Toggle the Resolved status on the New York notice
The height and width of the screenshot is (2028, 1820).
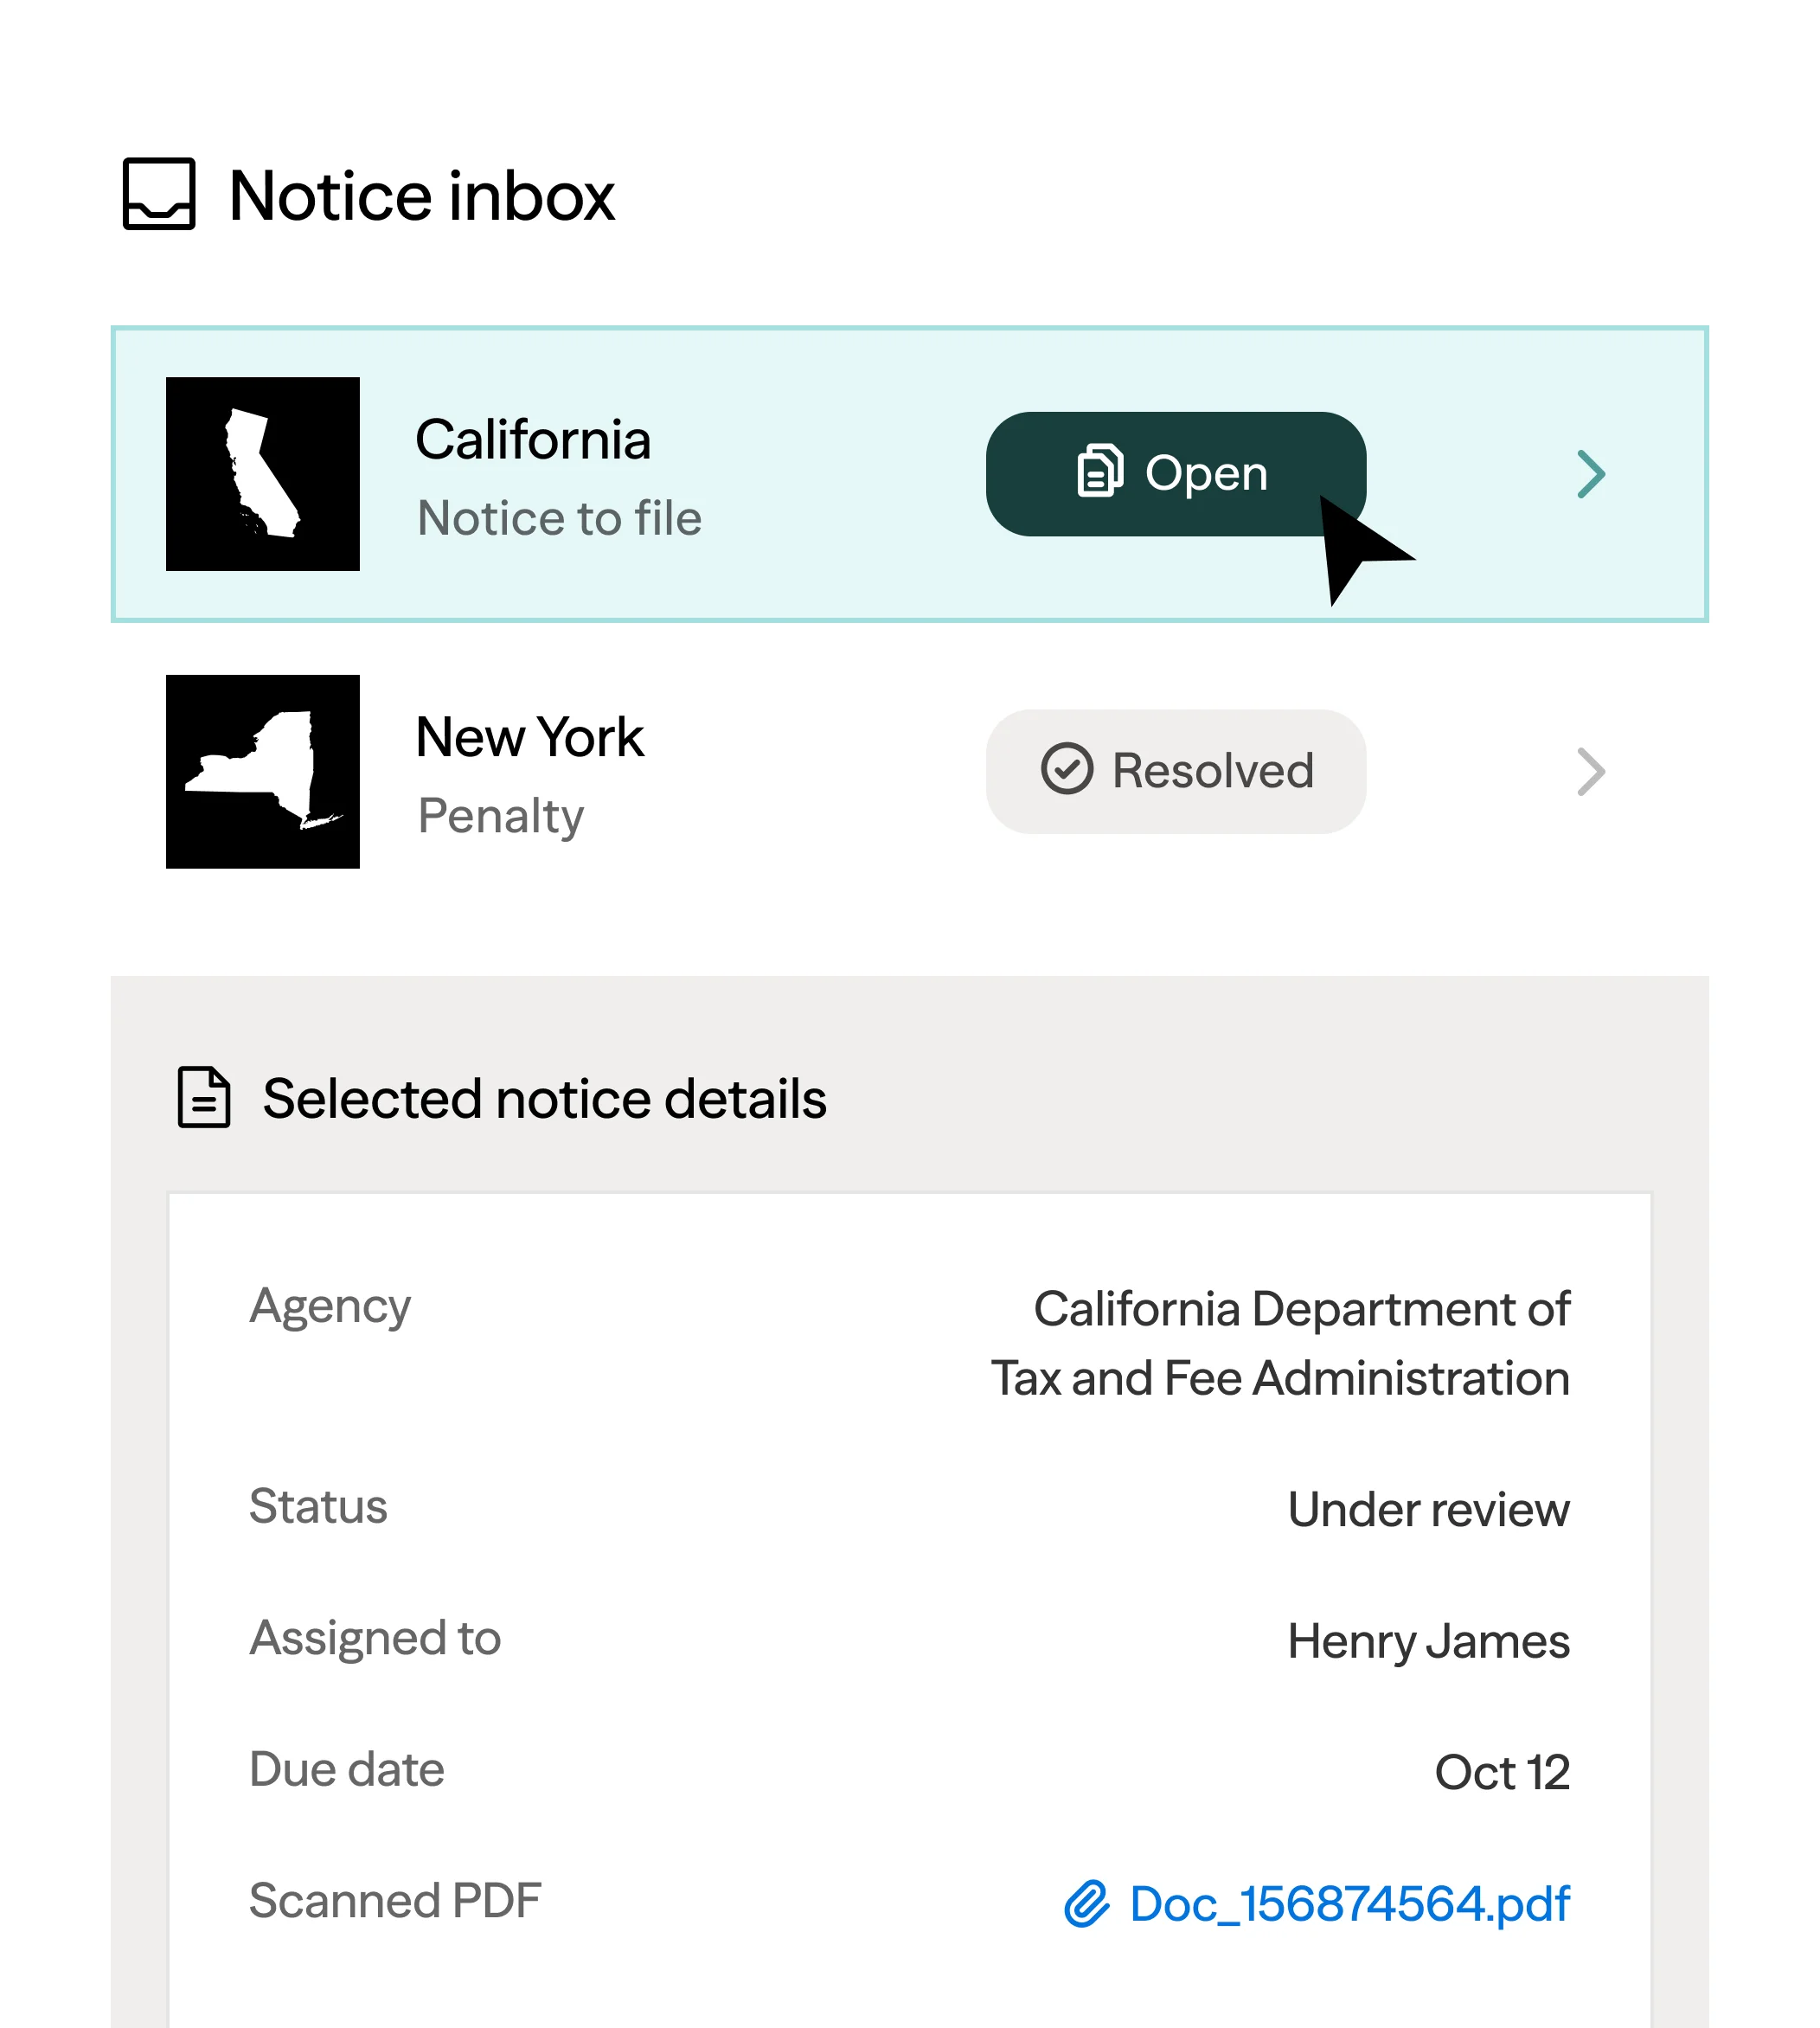click(1175, 771)
